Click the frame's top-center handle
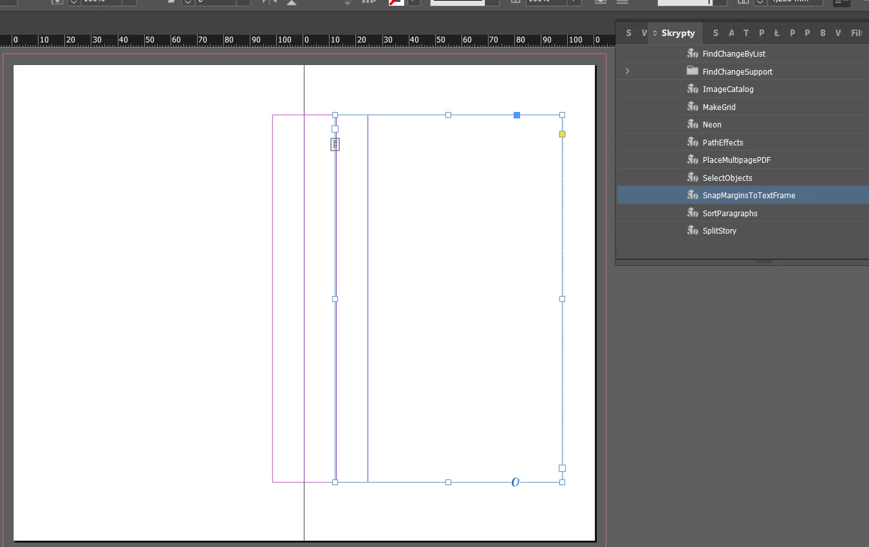The height and width of the screenshot is (547, 869). point(448,115)
